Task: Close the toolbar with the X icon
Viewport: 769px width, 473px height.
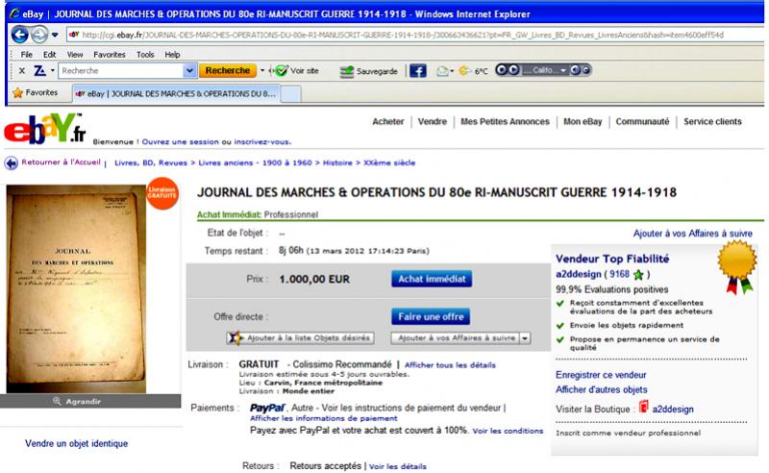Action: click(21, 70)
